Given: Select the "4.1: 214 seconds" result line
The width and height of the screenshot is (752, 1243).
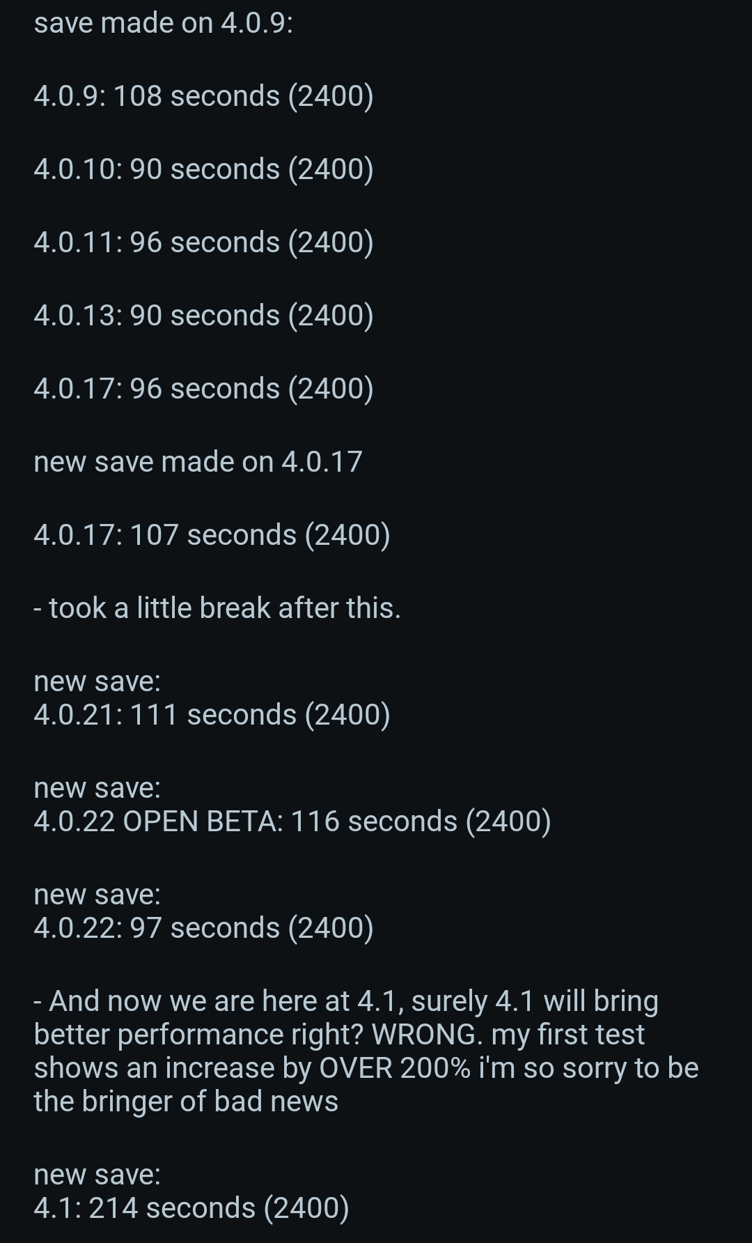Looking at the screenshot, I should click(191, 1208).
